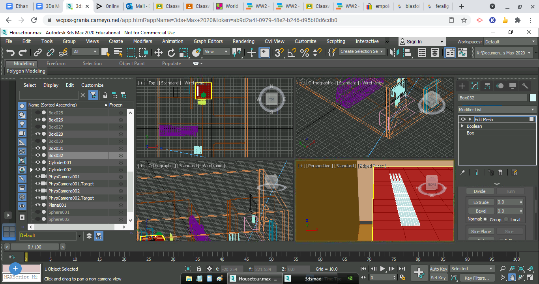Image resolution: width=539 pixels, height=284 pixels.
Task: Open the Rendering menu
Action: pos(243,41)
